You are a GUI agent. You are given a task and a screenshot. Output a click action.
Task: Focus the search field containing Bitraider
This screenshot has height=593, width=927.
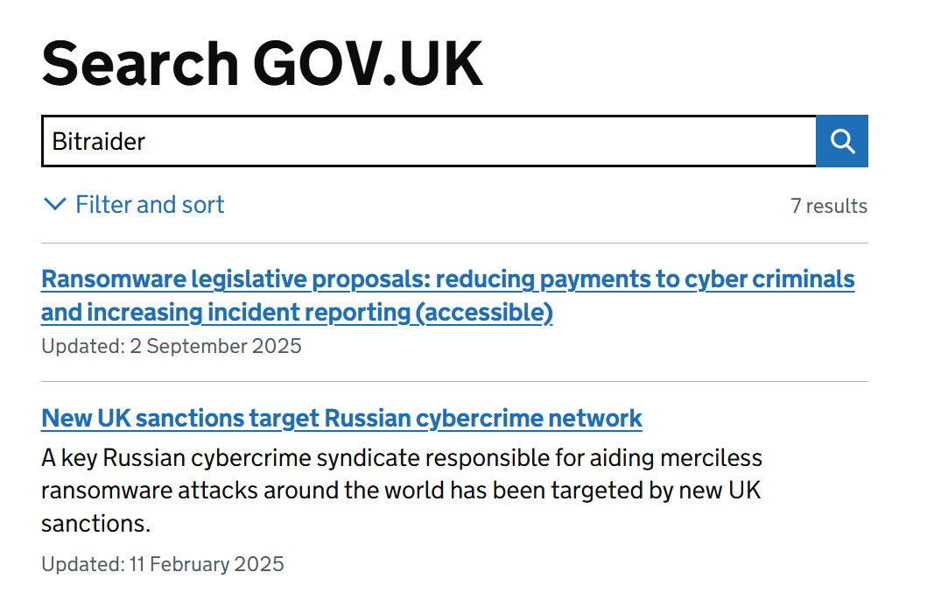429,141
